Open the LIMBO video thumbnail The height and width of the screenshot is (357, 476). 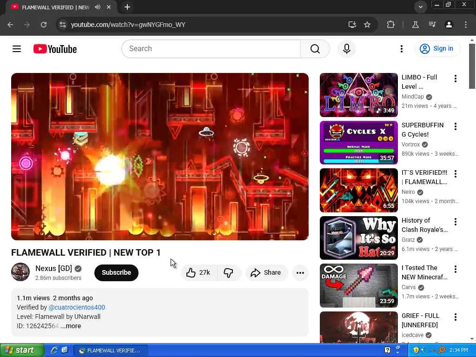tap(358, 95)
